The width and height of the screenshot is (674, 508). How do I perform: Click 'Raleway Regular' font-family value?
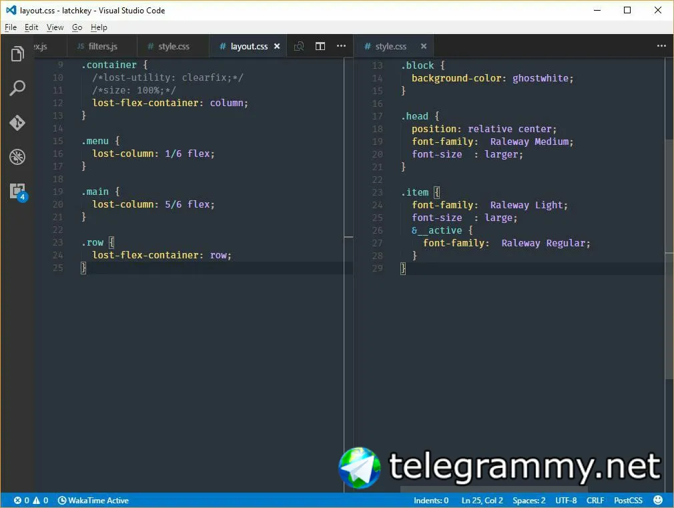click(x=543, y=243)
